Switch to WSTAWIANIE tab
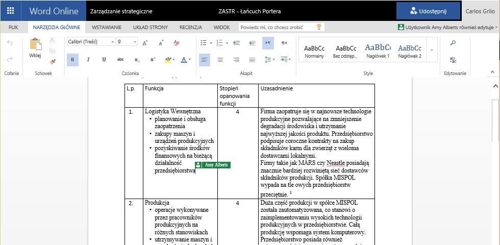The image size is (500, 245). 107,28
